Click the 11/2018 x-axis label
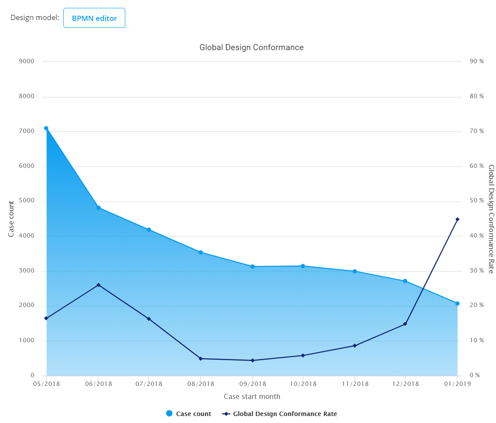The image size is (496, 423). [355, 384]
